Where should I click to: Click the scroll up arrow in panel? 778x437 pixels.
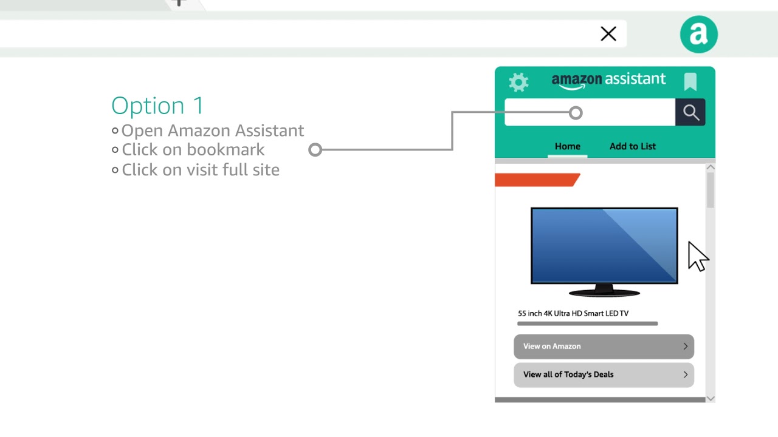pos(711,168)
